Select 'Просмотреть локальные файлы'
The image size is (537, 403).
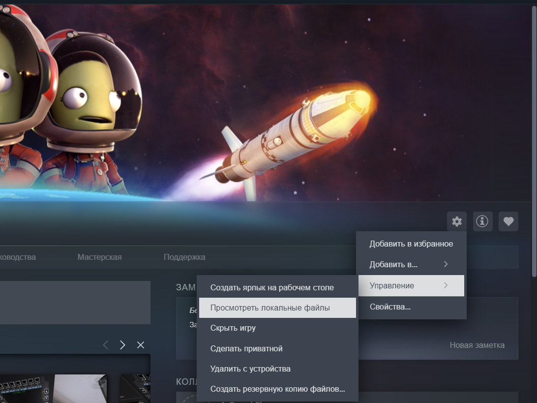pyautogui.click(x=277, y=308)
